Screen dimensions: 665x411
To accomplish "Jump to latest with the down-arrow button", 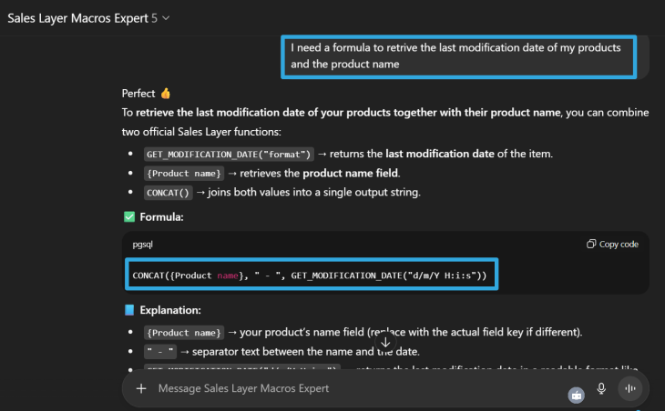I will (385, 342).
